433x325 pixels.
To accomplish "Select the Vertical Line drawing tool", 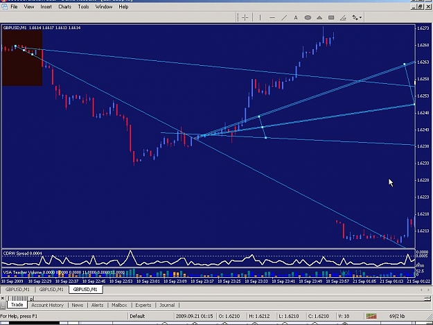I will (x=260, y=18).
